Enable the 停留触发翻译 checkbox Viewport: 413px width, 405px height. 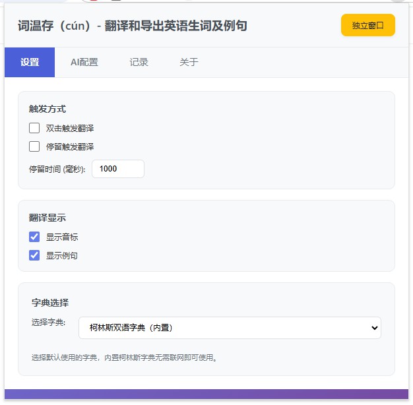click(34, 146)
